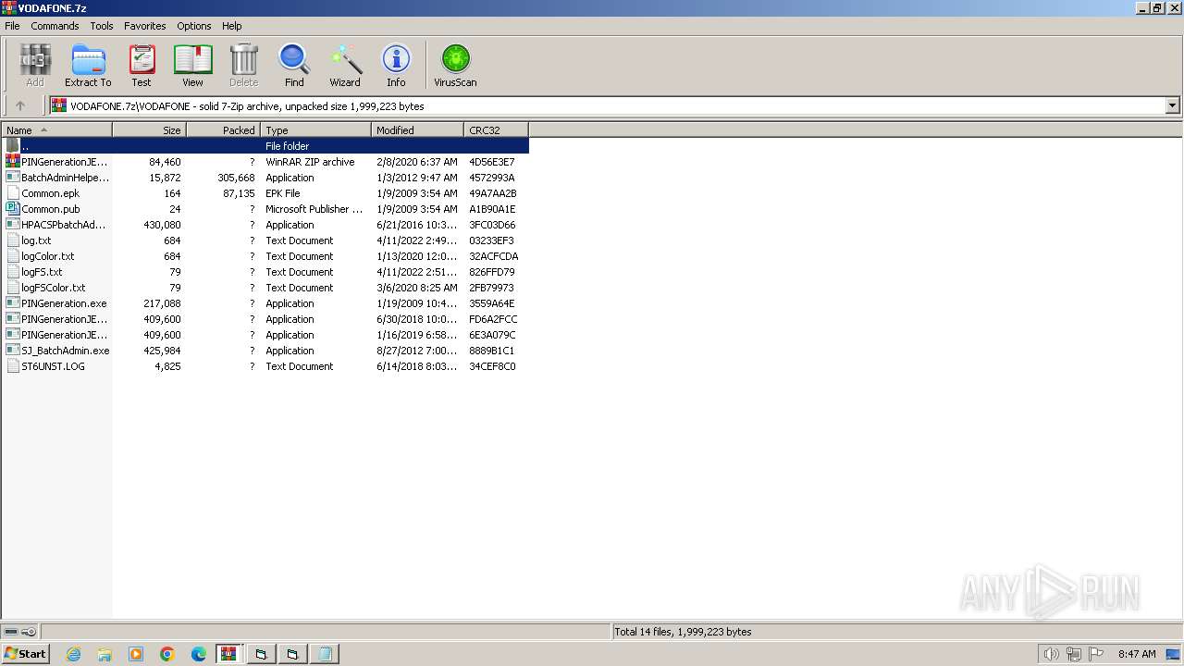Run Test on the archive
The height and width of the screenshot is (666, 1184).
(x=142, y=65)
